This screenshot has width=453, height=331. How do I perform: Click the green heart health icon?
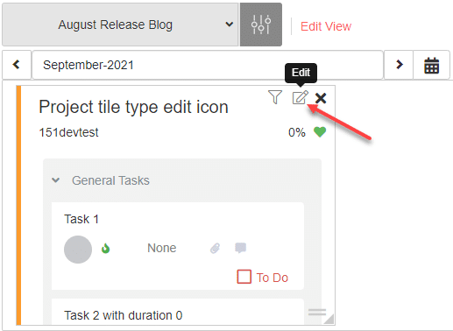(x=320, y=132)
